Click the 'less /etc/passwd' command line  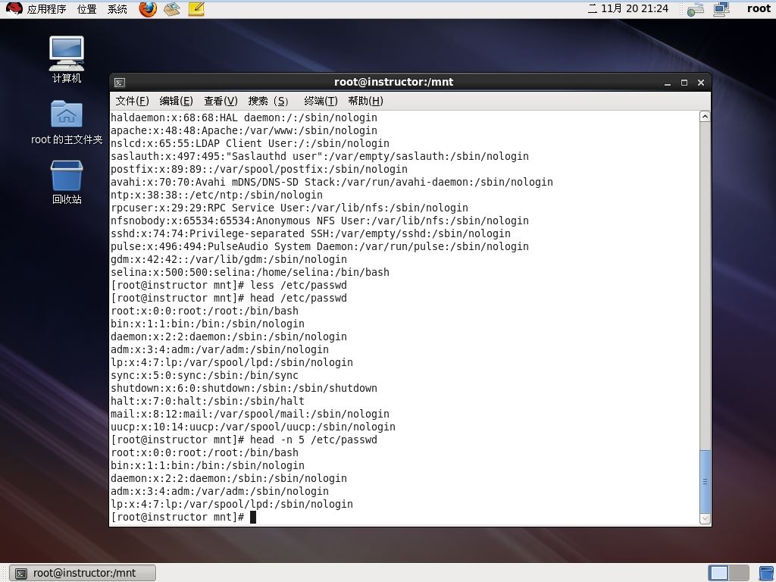pyautogui.click(x=229, y=285)
